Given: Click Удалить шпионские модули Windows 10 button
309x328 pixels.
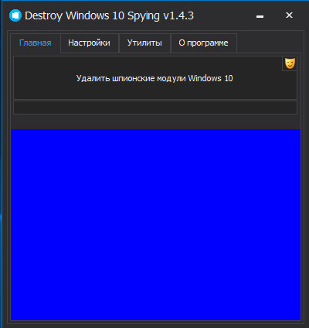Looking at the screenshot, I should click(x=155, y=78).
